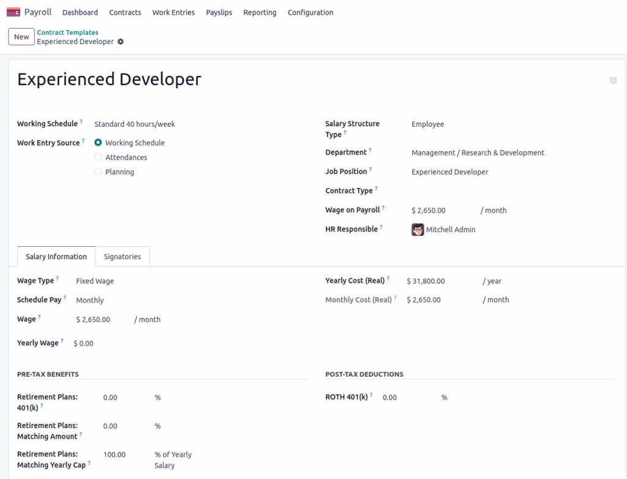Viewport: 627px width, 479px height.
Task: Open the Payslips menu
Action: [219, 12]
